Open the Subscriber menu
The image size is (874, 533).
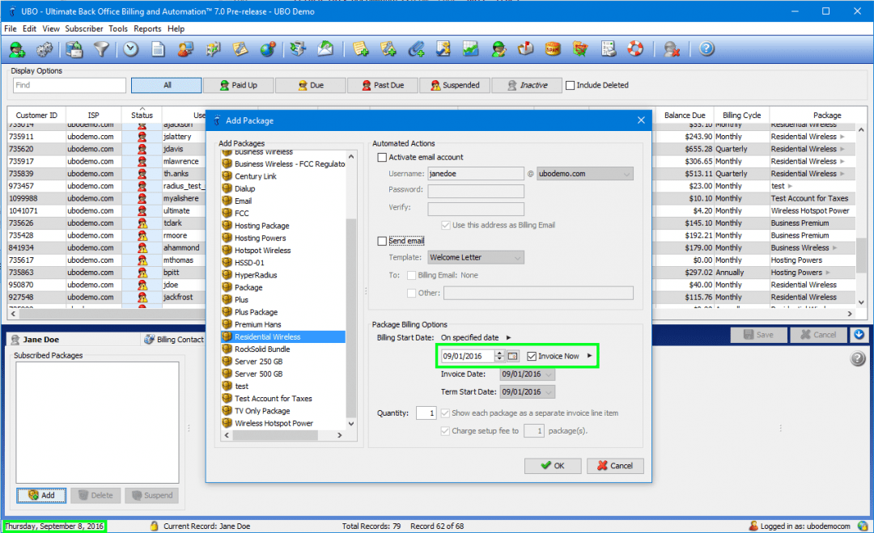[84, 28]
